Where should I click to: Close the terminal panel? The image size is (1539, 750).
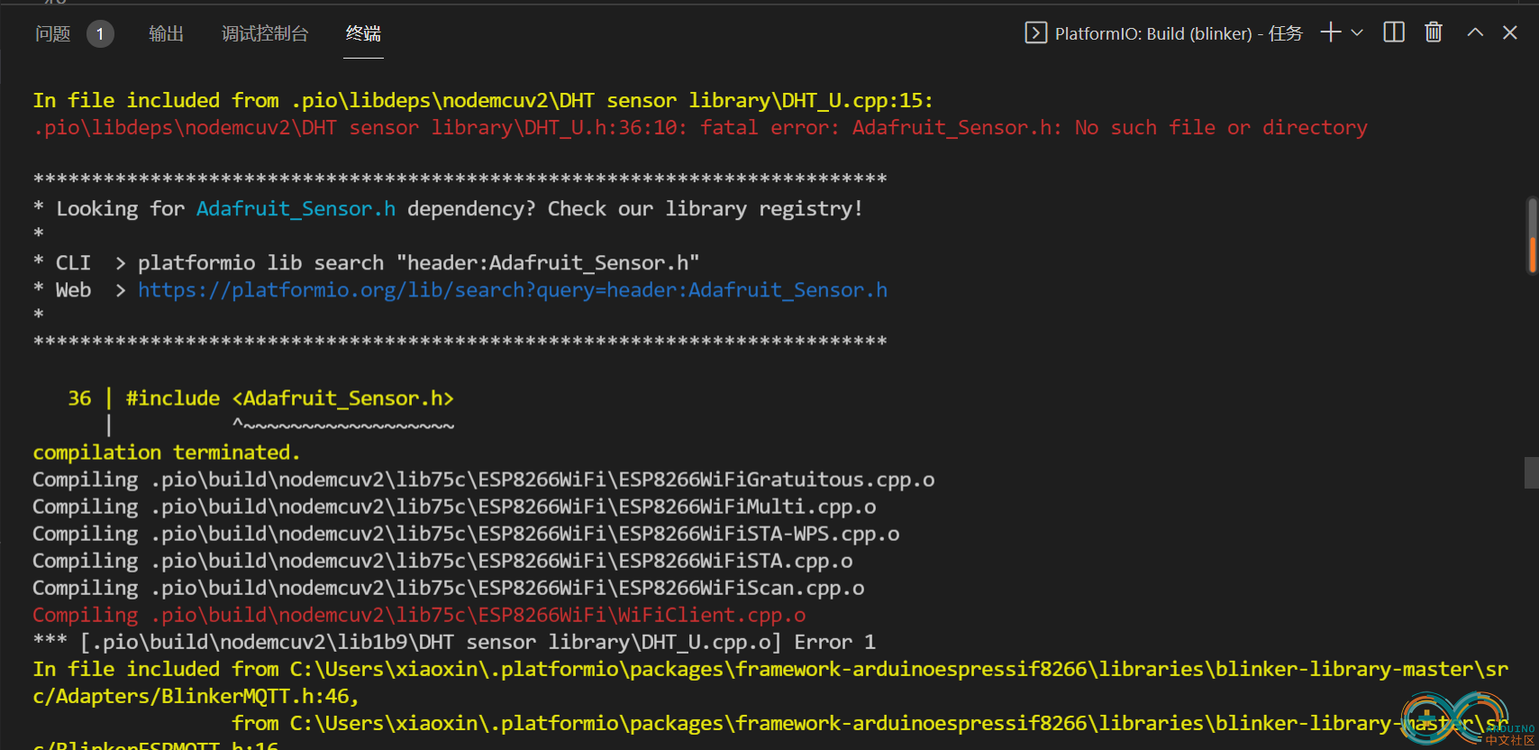[x=1510, y=32]
